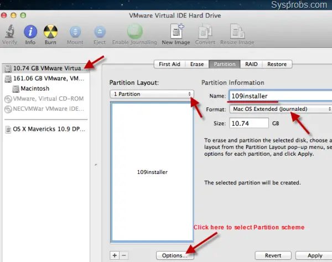Screen dimensions: 332x262
Task: Create a New Image from the toolbar
Action: 177,32
